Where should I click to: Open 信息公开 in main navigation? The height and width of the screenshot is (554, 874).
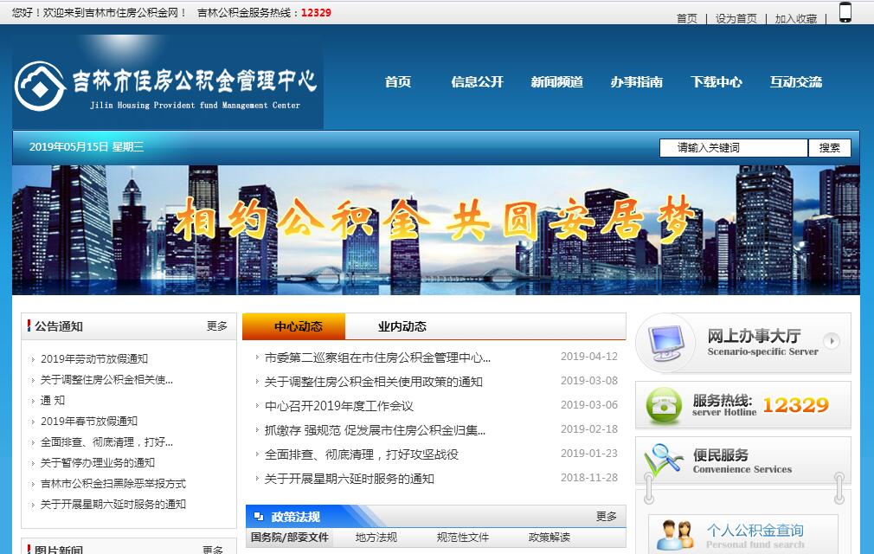(477, 82)
